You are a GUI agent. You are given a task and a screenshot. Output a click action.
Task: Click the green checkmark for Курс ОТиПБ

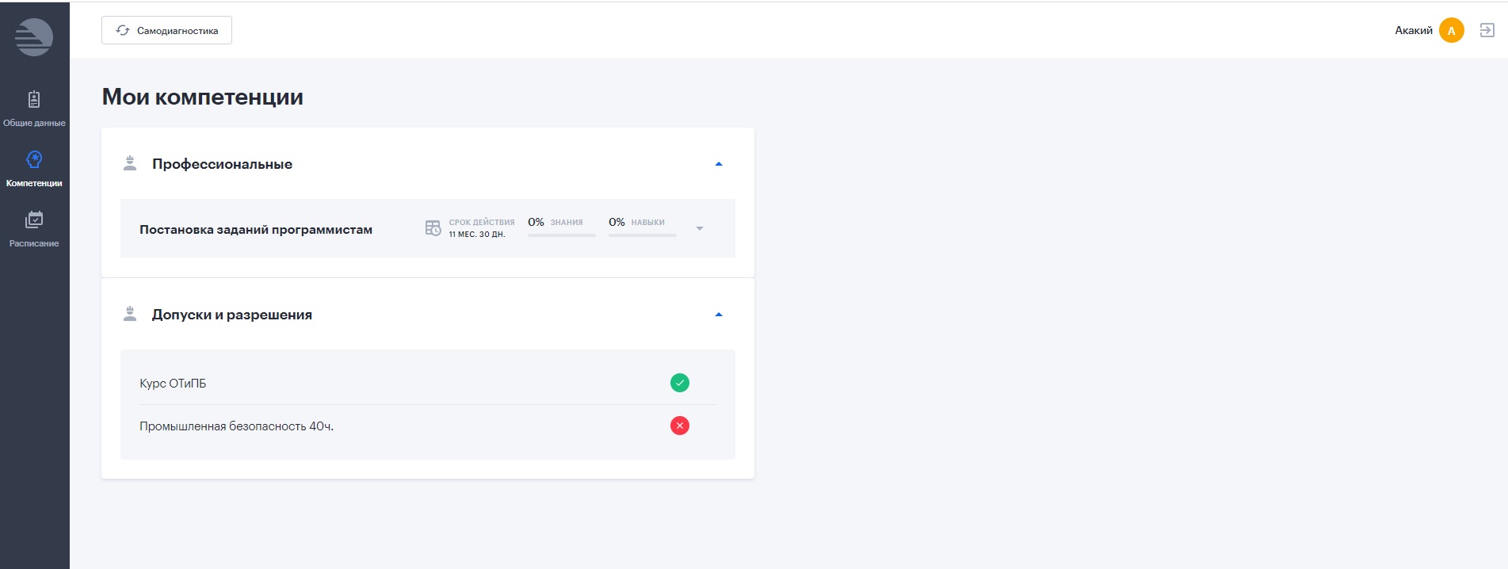click(680, 383)
